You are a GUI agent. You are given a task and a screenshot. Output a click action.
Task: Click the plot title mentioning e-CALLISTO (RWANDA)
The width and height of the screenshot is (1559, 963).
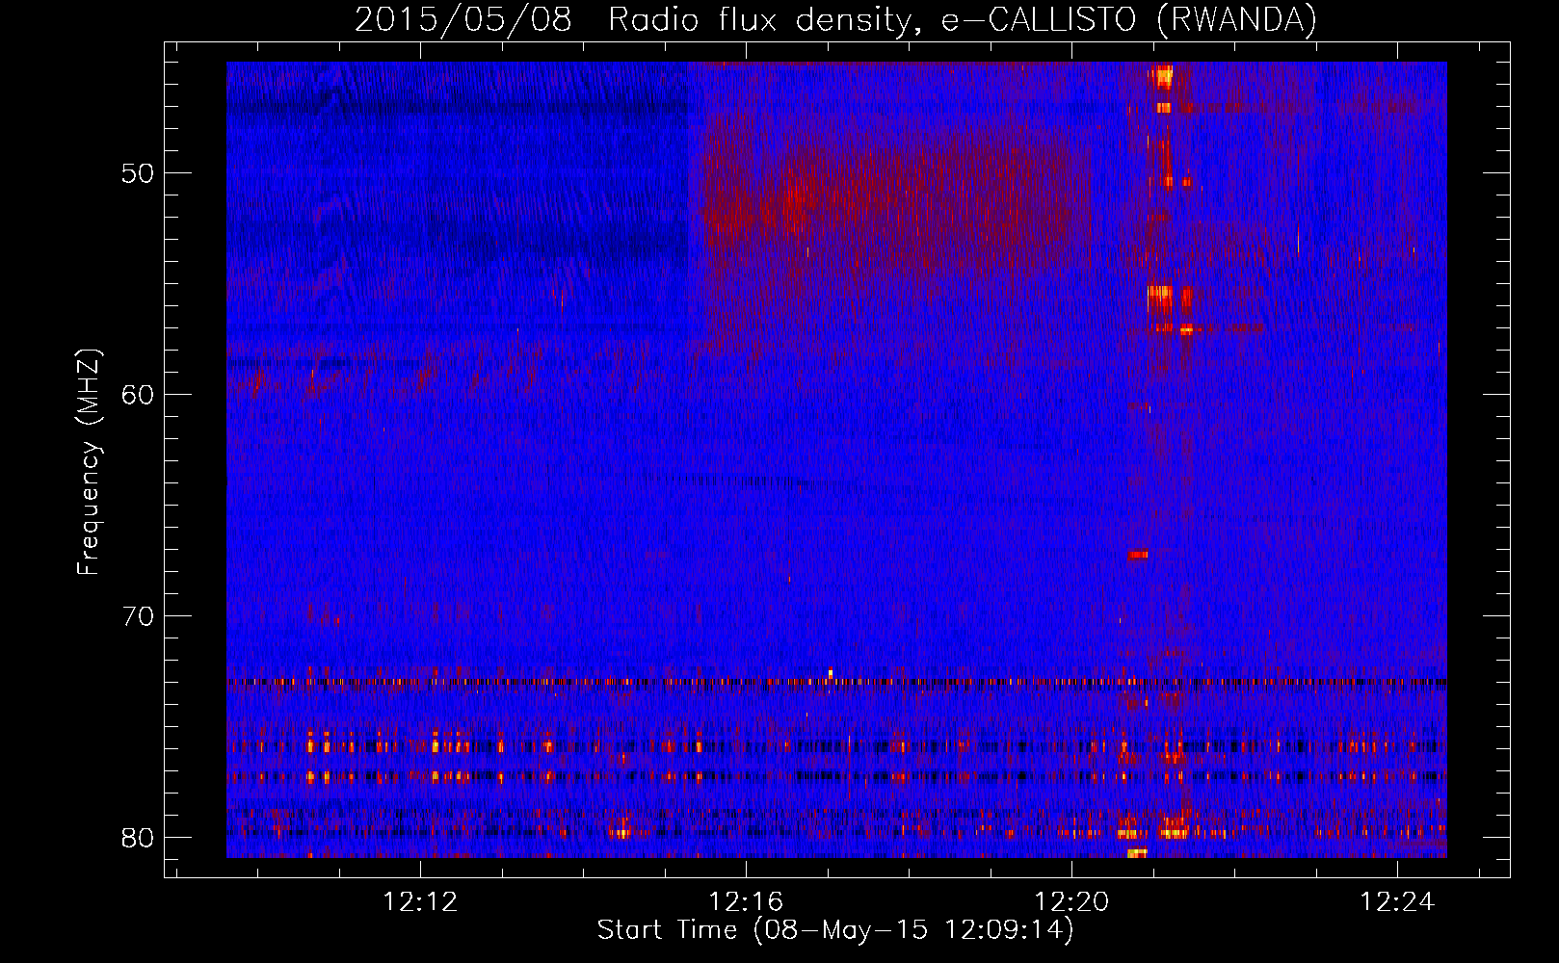835,19
